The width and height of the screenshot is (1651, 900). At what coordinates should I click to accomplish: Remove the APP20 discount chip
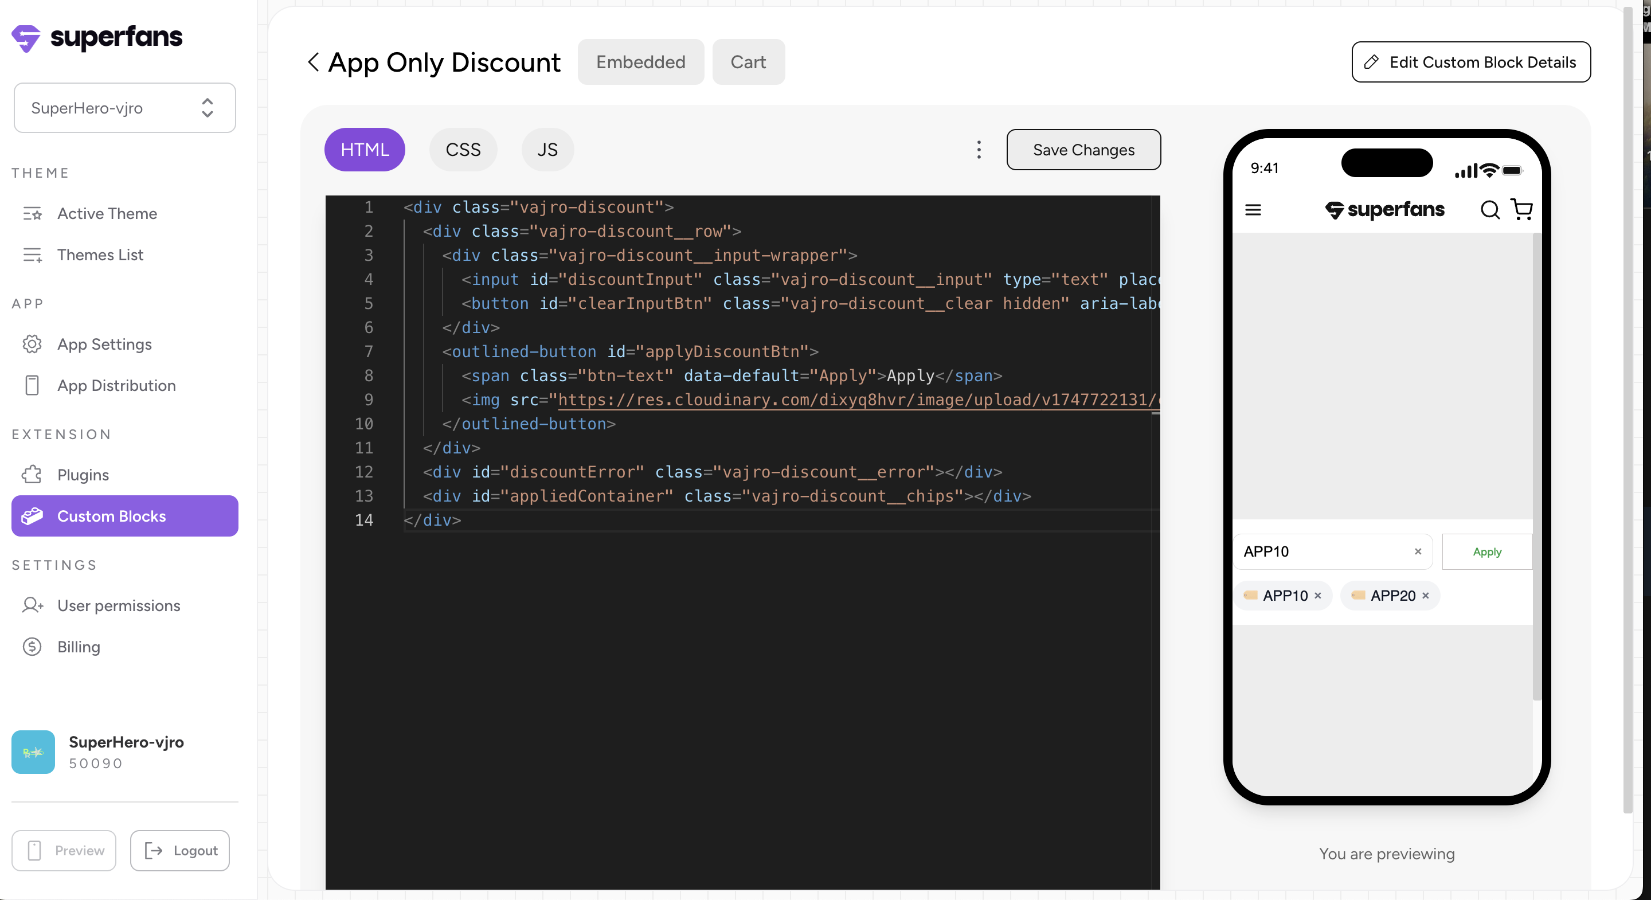tap(1425, 596)
